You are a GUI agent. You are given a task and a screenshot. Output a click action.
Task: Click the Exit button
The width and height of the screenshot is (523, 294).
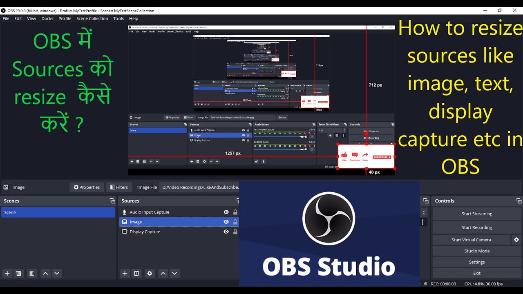click(x=477, y=273)
